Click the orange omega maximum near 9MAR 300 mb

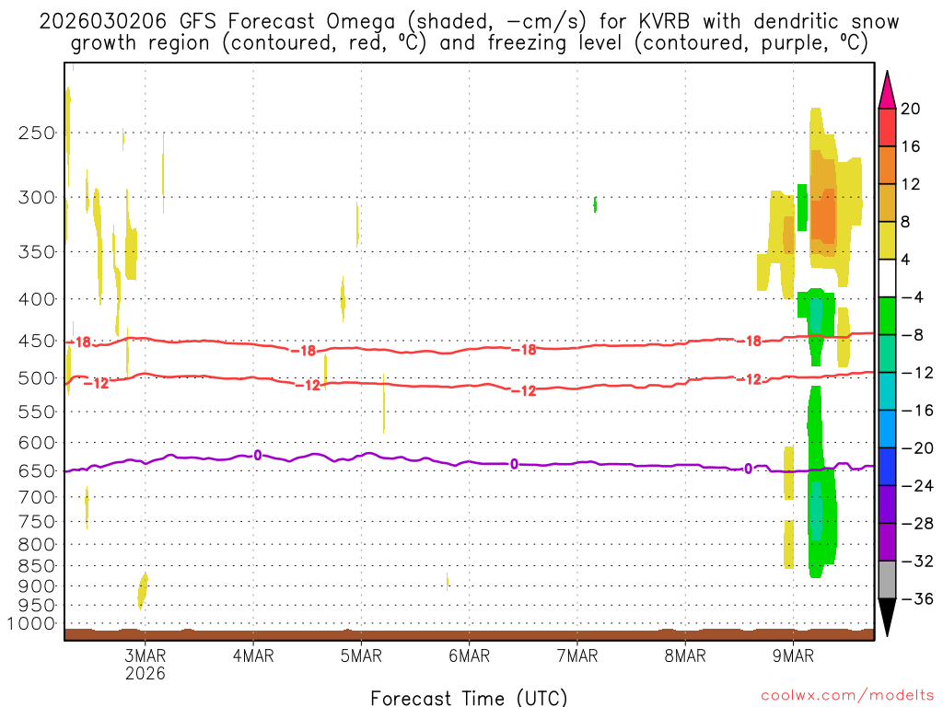click(x=825, y=216)
